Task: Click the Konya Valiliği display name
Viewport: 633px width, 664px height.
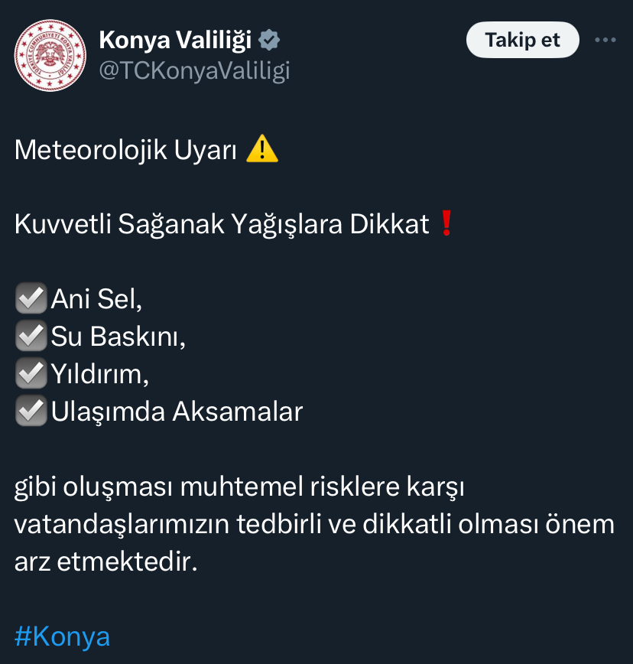Action: pyautogui.click(x=175, y=41)
